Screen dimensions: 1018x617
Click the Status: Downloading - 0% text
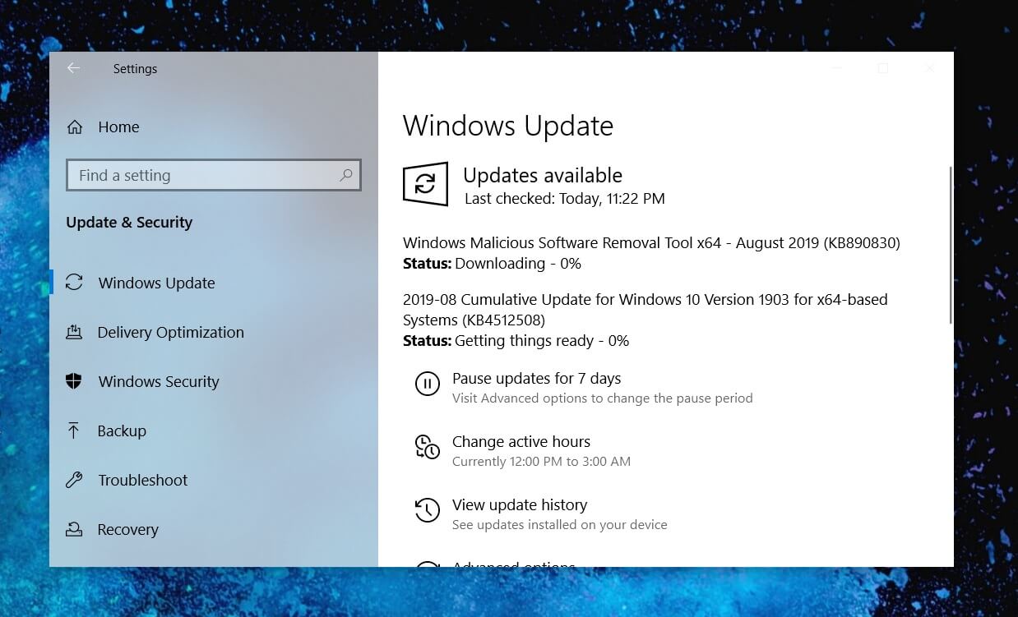point(492,264)
